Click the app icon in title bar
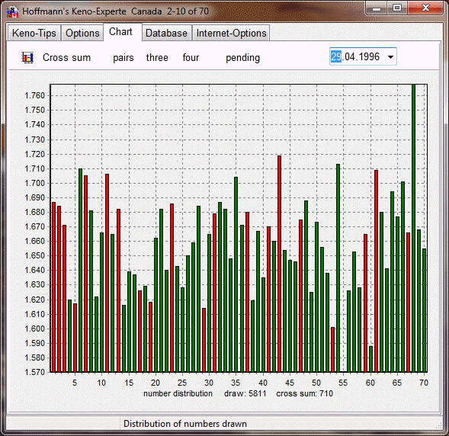The height and width of the screenshot is (436, 449). [x=13, y=11]
